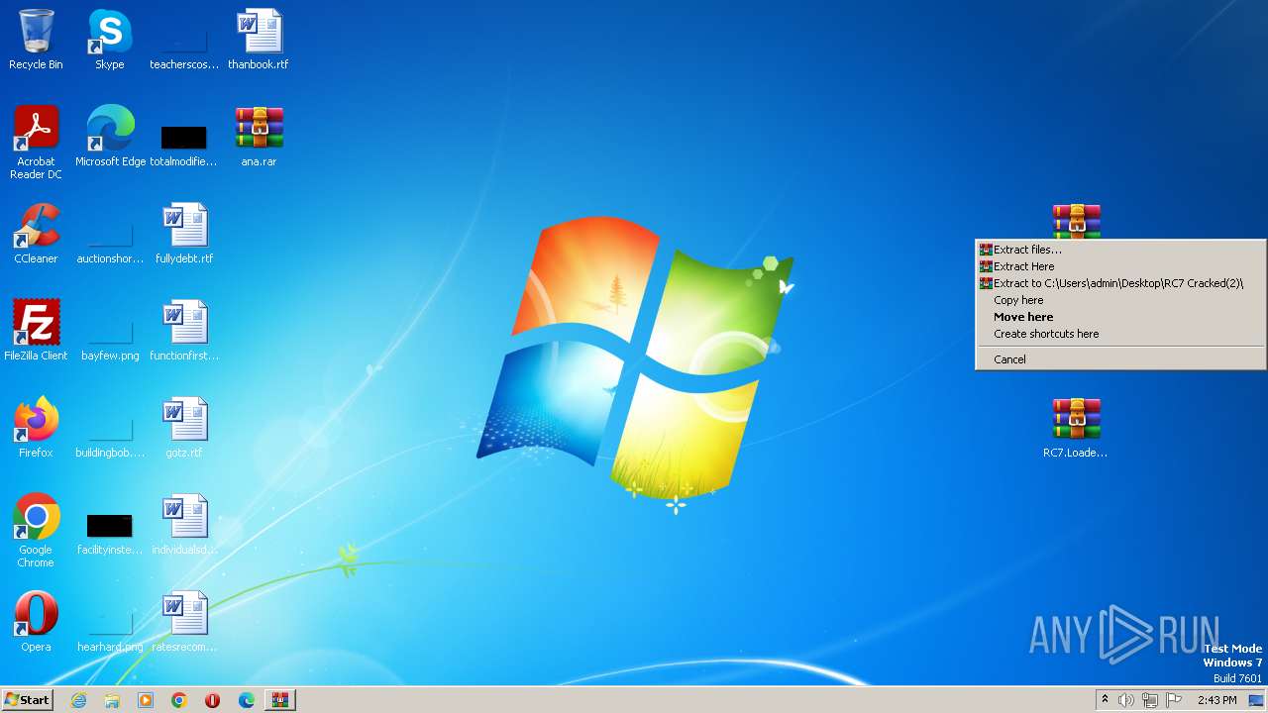This screenshot has height=713, width=1268.
Task: Click Show desktop button at taskbar end
Action: 1257,700
